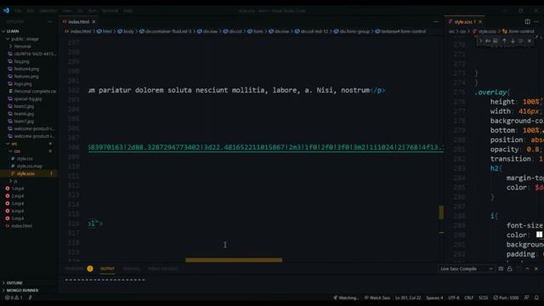Open the Terminal menu
Viewport: 544px width, 306px height.
pyautogui.click(x=110, y=11)
